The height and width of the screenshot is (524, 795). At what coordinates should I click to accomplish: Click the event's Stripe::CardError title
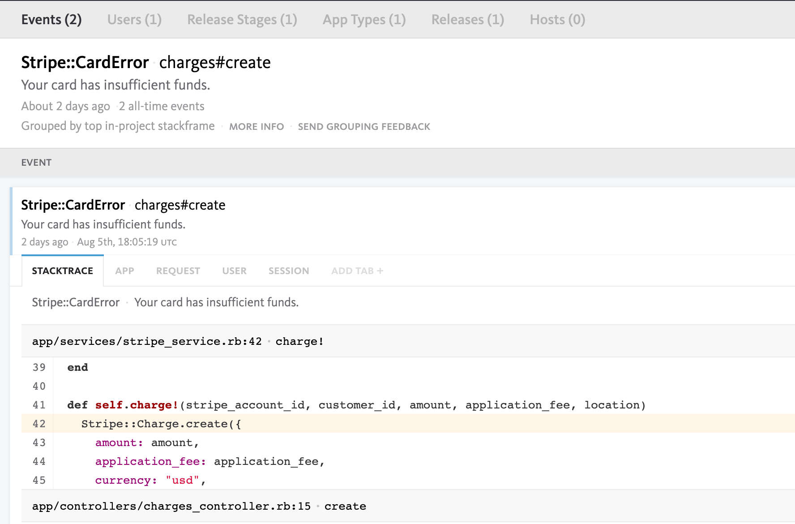click(73, 205)
